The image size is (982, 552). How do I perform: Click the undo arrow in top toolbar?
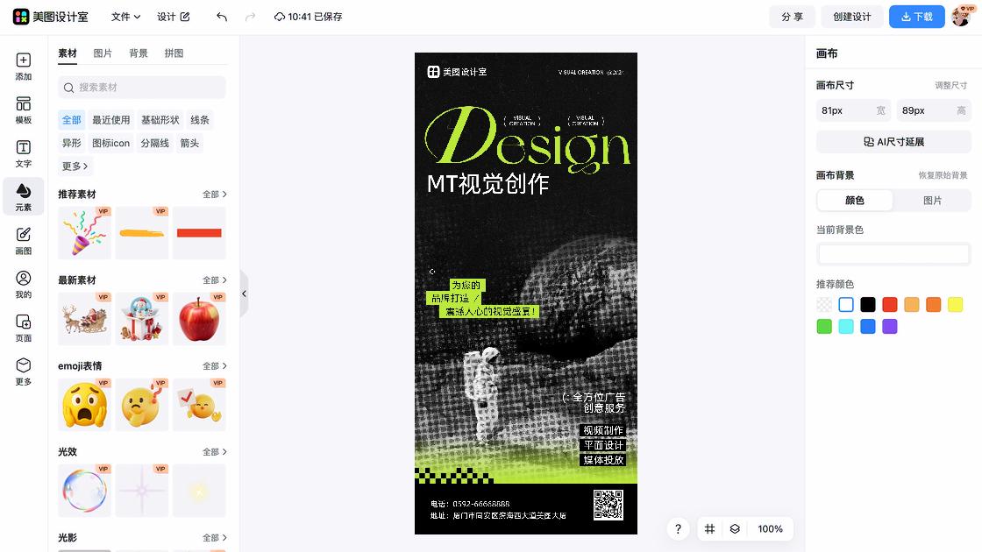(x=222, y=17)
